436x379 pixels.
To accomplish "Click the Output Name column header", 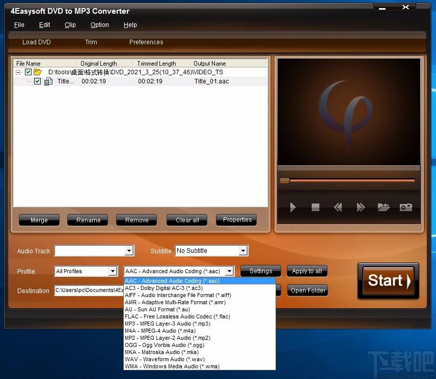I will [228, 64].
